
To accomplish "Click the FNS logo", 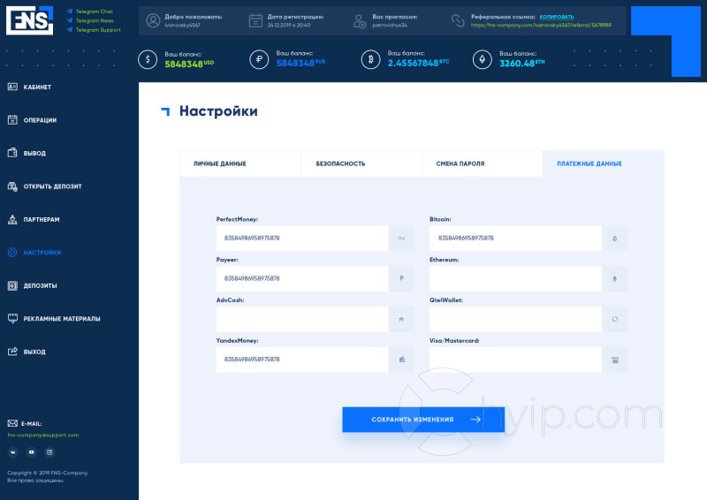I will (x=30, y=20).
